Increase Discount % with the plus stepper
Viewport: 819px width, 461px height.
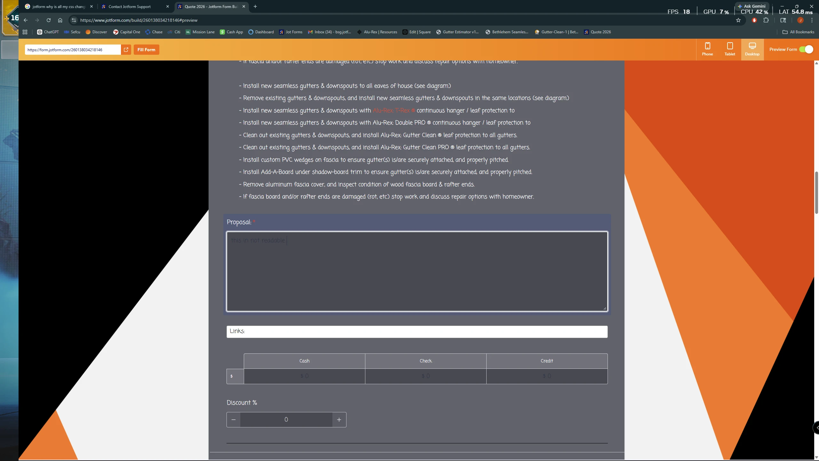coord(338,419)
